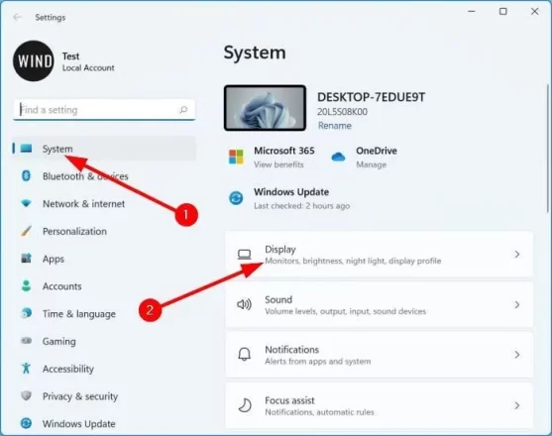Go to Network & internet
The image size is (552, 436).
(x=104, y=203)
